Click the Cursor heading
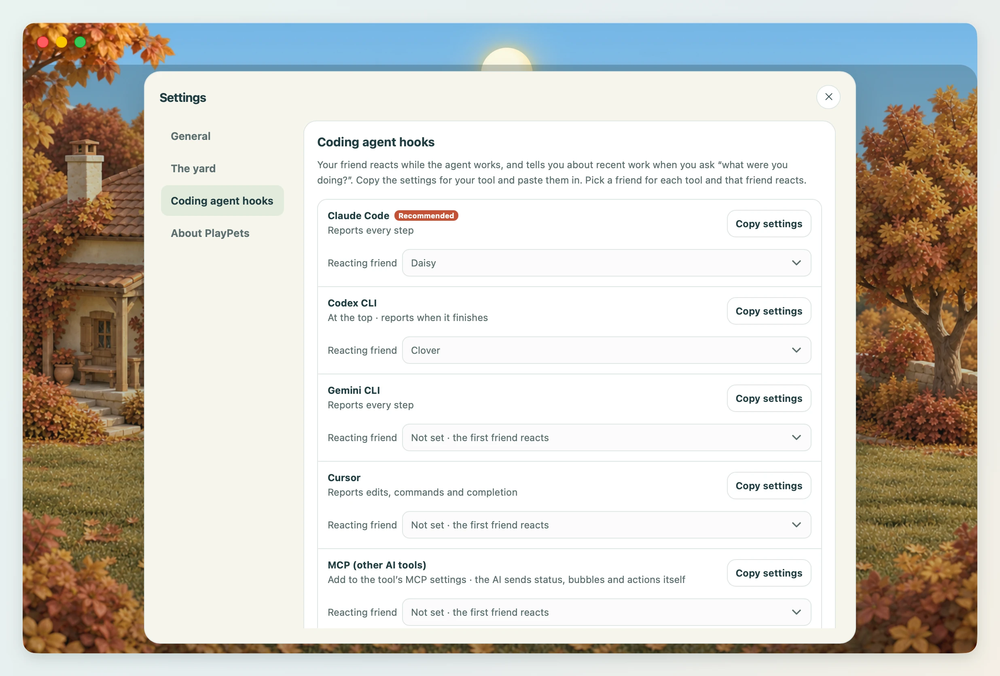Viewport: 1000px width, 676px height. point(344,478)
